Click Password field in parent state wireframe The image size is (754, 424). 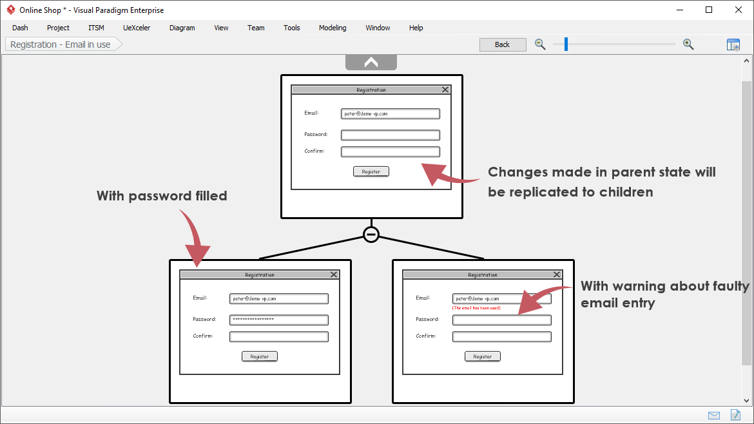click(x=391, y=135)
